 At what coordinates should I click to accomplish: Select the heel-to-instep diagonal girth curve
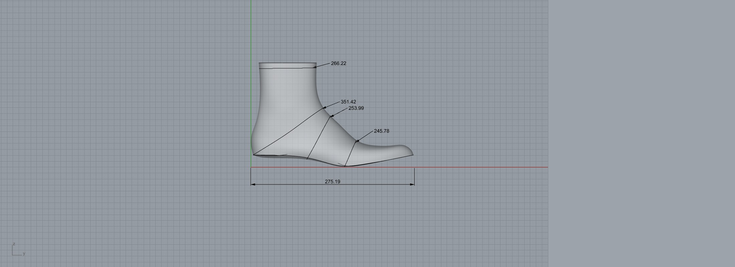coord(287,133)
